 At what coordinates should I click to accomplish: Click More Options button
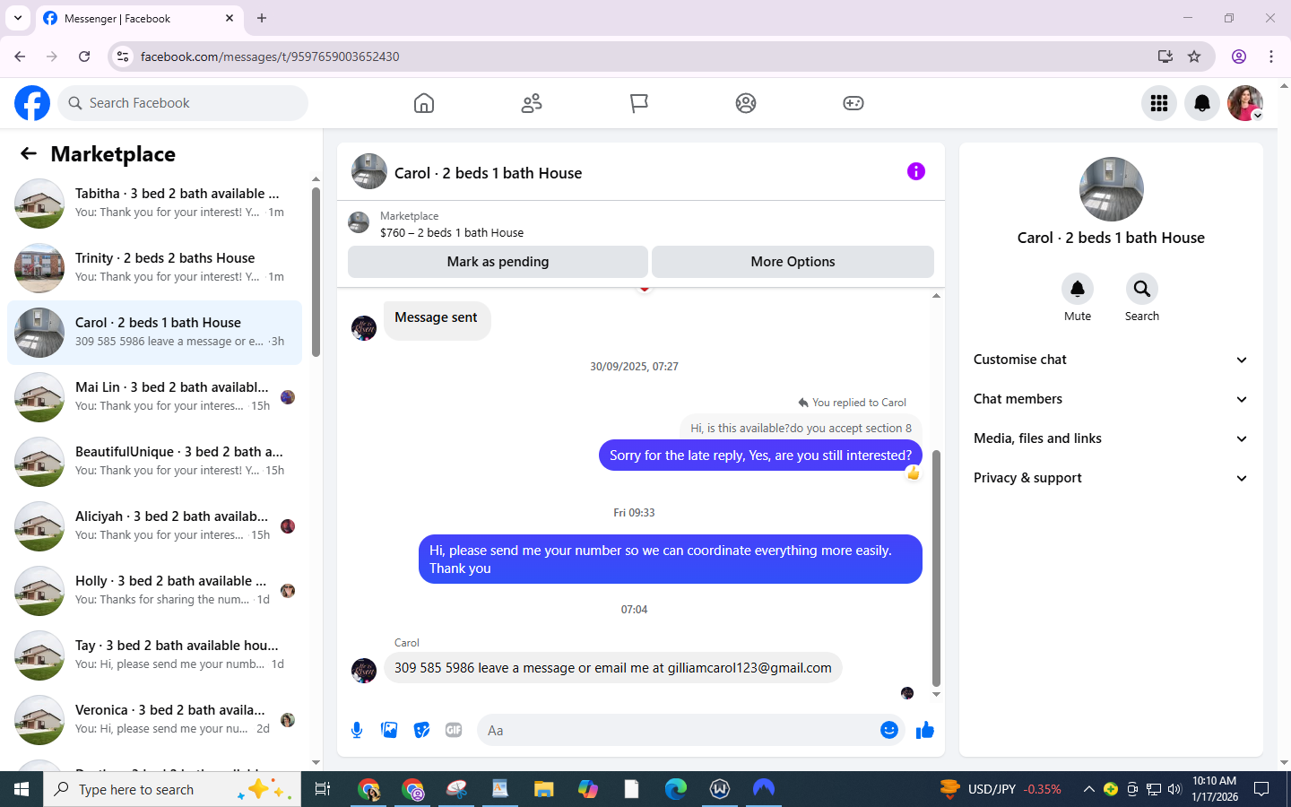tap(793, 262)
